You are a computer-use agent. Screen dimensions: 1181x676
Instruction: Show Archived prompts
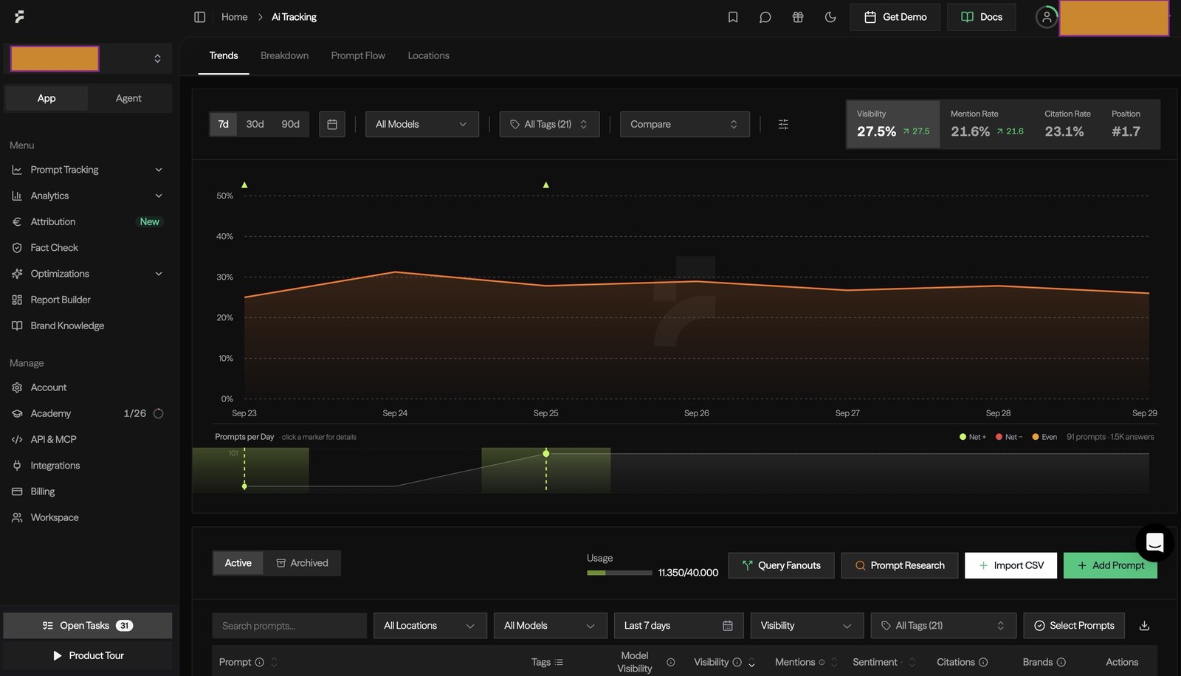coord(302,563)
